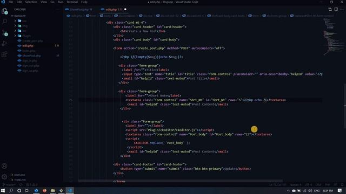Image resolution: width=346 pixels, height=194 pixels.
Task: Click Open Changes icon in editor toolbar
Action: [330, 9]
